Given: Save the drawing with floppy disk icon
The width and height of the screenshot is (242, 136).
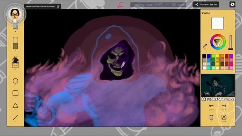Looking at the screenshot, I should pos(224,117).
